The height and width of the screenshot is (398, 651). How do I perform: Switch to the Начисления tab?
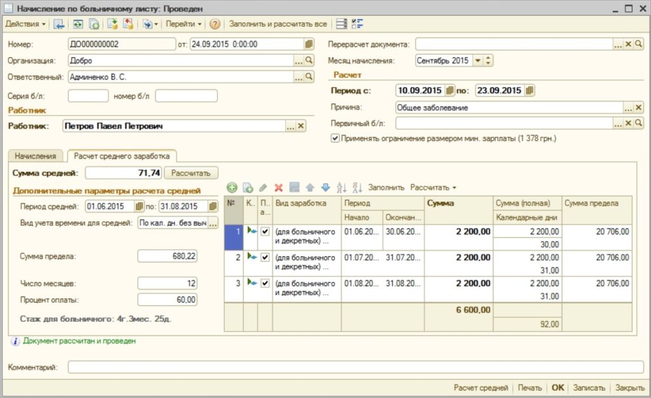pyautogui.click(x=36, y=156)
